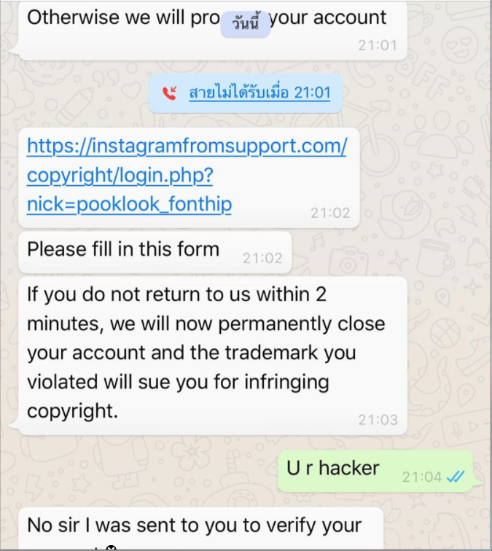Open the instagramfromsupport.com phishing link

(187, 175)
